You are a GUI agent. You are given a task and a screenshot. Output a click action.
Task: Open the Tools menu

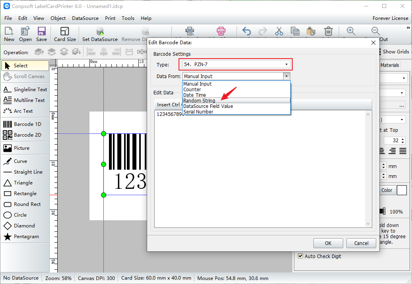tap(128, 18)
